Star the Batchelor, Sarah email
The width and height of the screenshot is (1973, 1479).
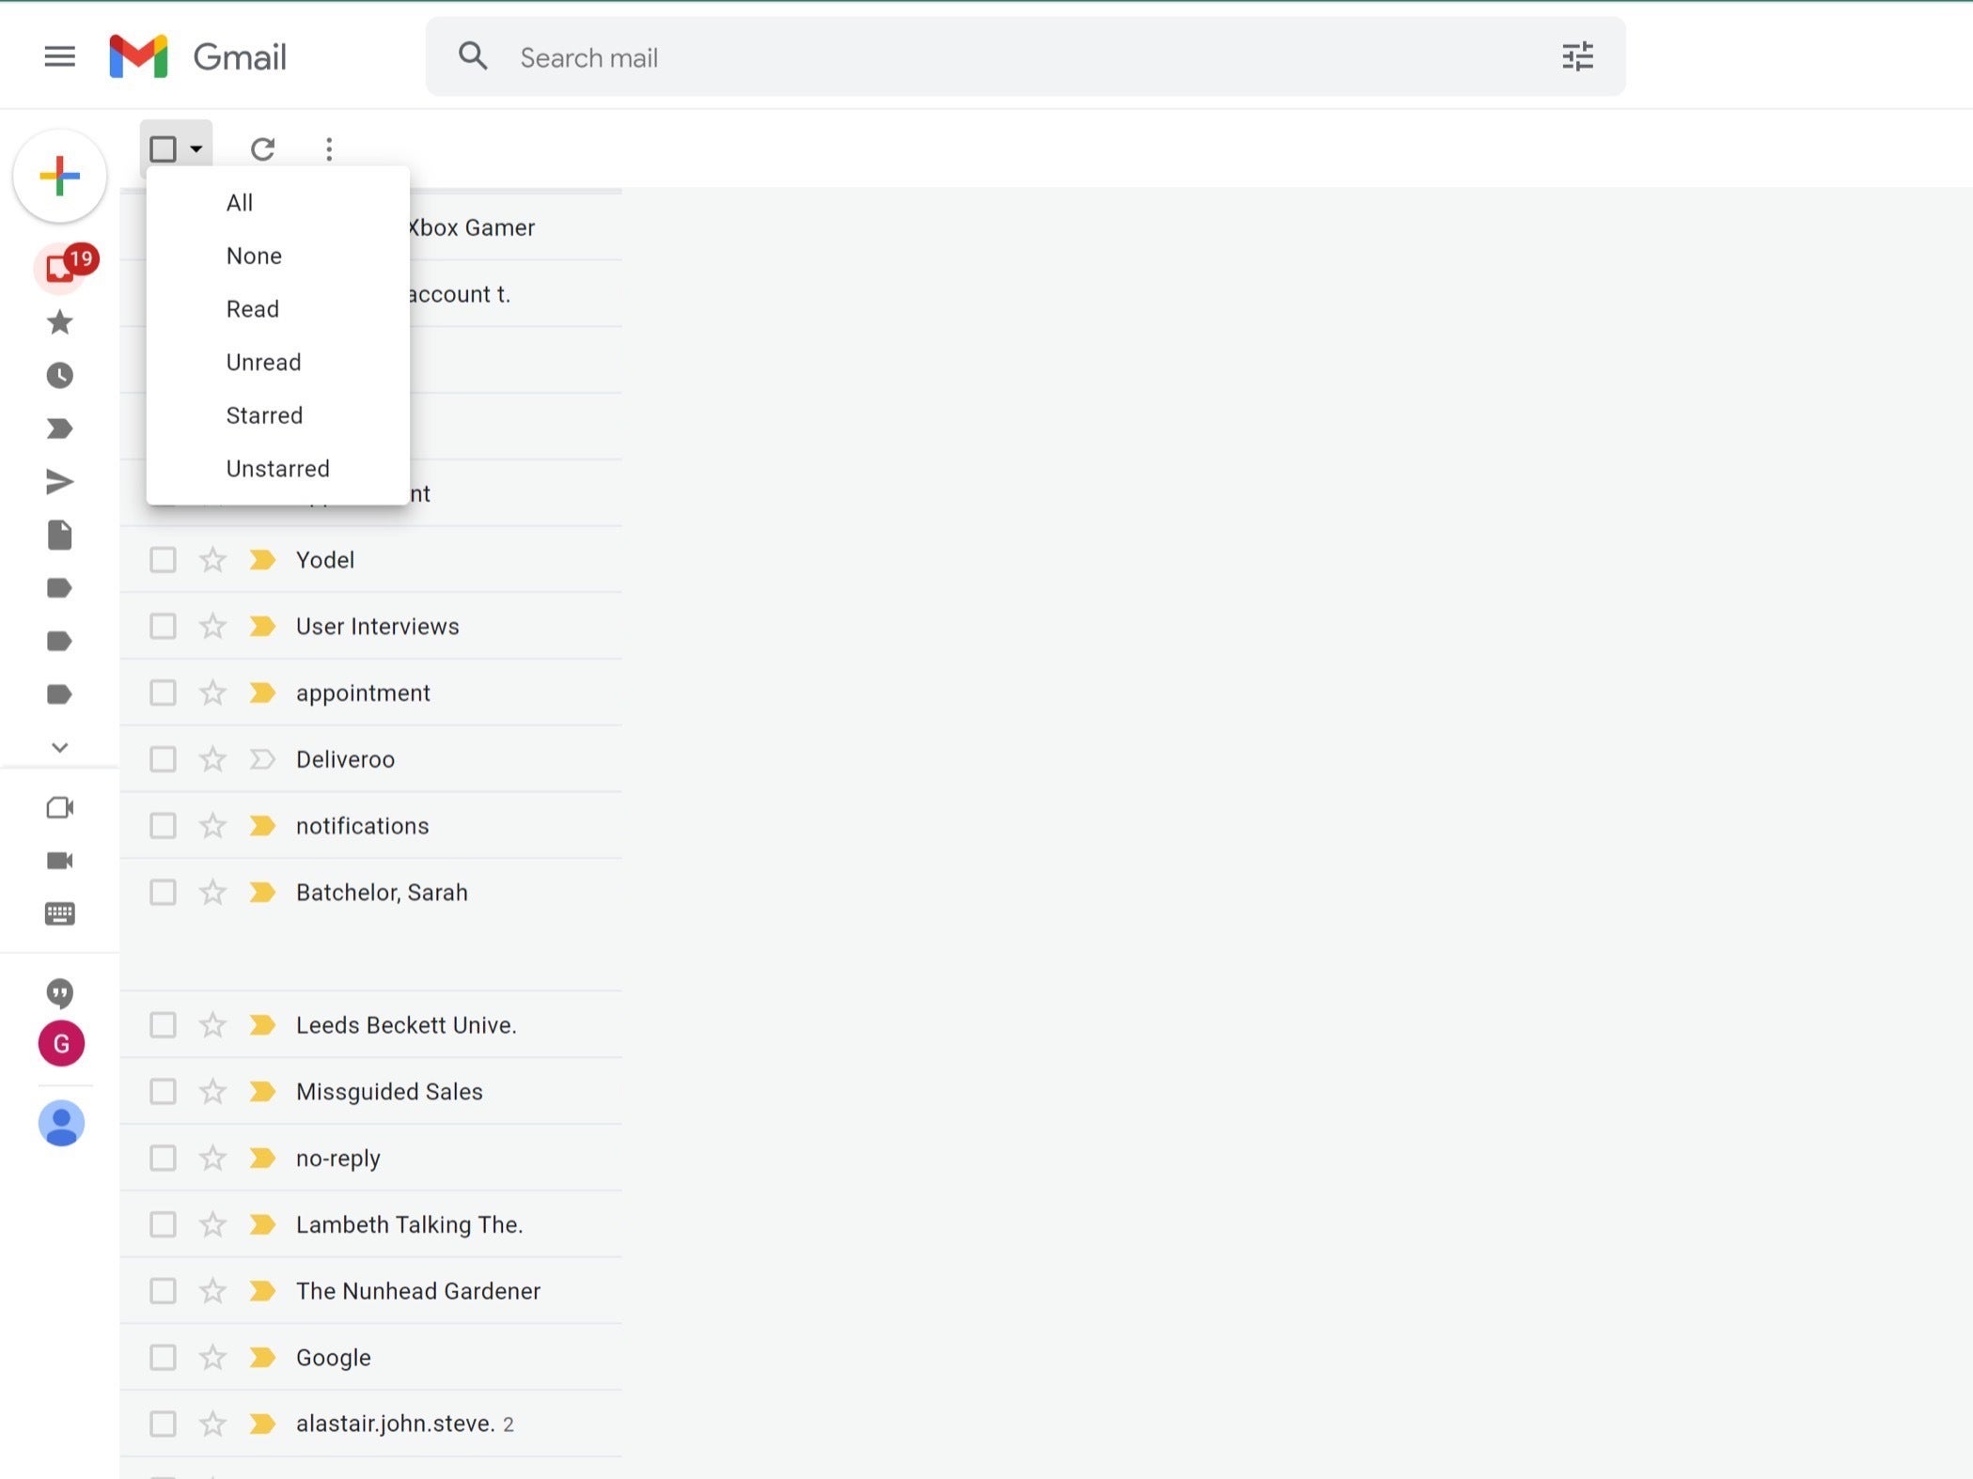(213, 893)
